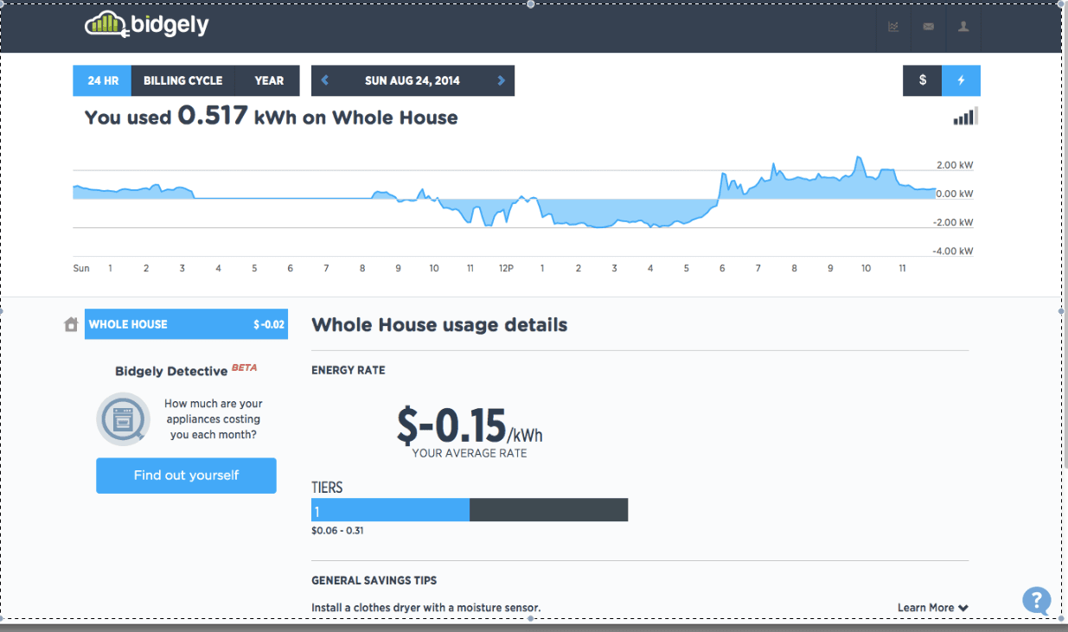The width and height of the screenshot is (1068, 632).
Task: Click the Bidgely logo
Action: click(x=147, y=24)
